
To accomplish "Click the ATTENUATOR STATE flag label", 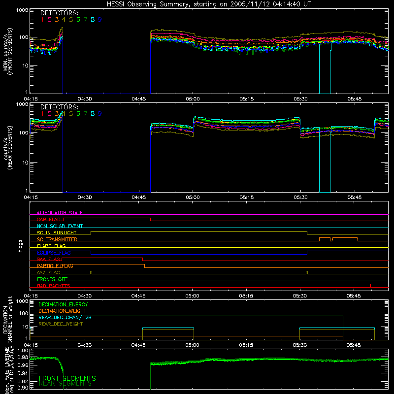I will (60, 213).
